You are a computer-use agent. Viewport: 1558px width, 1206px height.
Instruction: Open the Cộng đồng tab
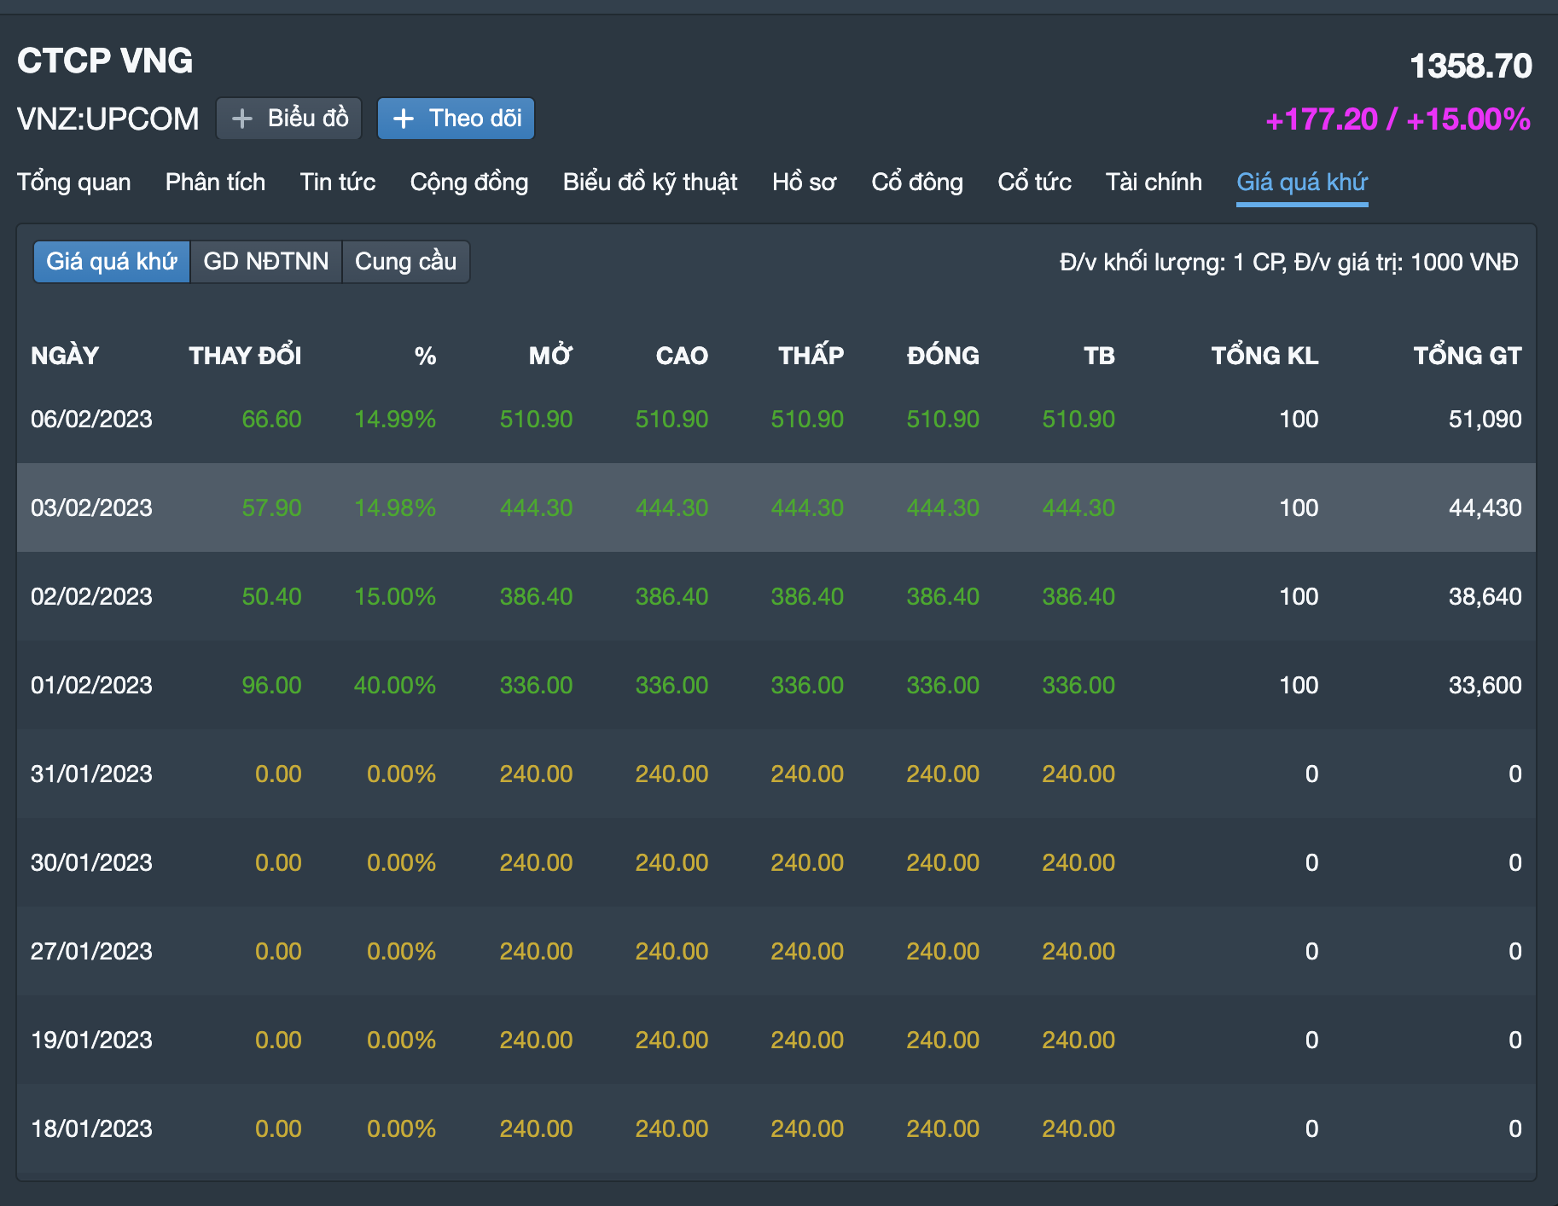(468, 183)
